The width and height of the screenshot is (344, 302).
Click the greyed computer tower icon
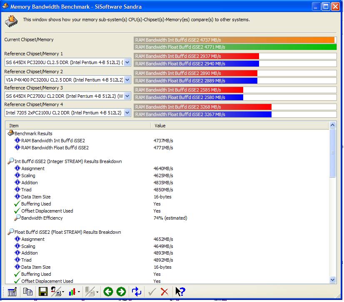pyautogui.click(x=90, y=292)
